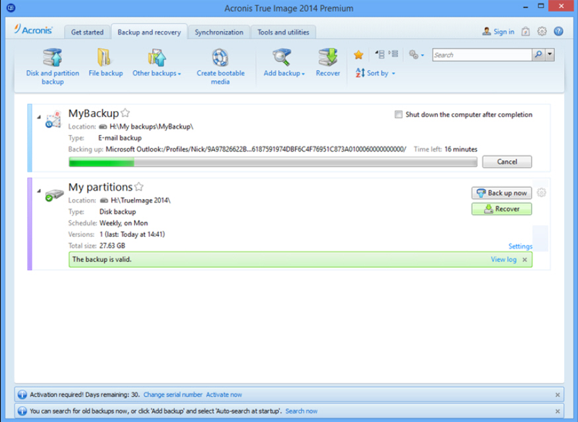Click the Recover toolbar icon
The height and width of the screenshot is (422, 578).
328,63
